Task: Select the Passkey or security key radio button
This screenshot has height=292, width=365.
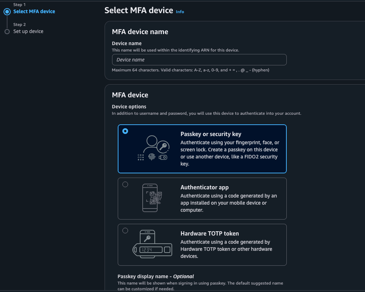Action: point(125,131)
